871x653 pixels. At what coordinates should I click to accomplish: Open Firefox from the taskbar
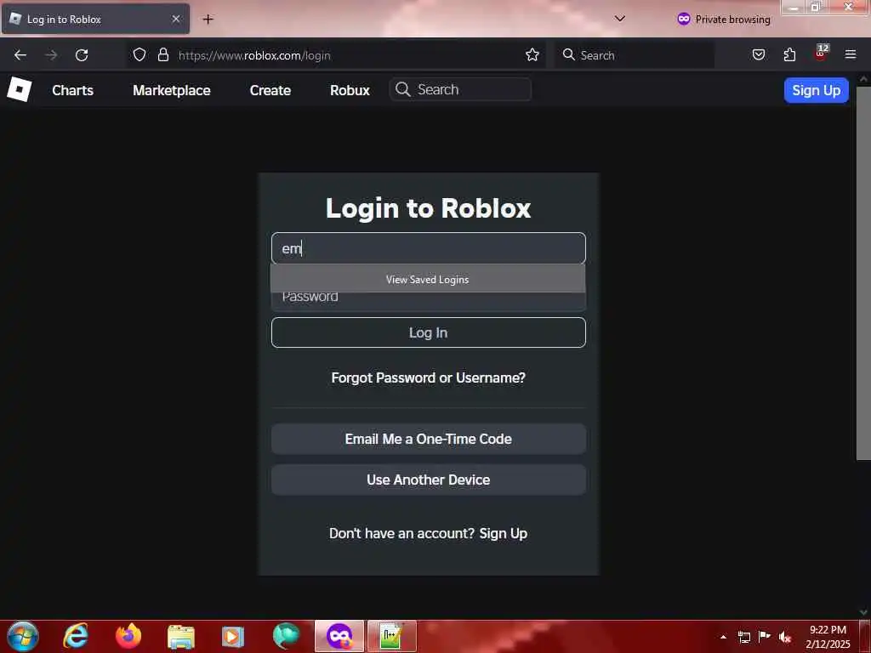tap(128, 636)
